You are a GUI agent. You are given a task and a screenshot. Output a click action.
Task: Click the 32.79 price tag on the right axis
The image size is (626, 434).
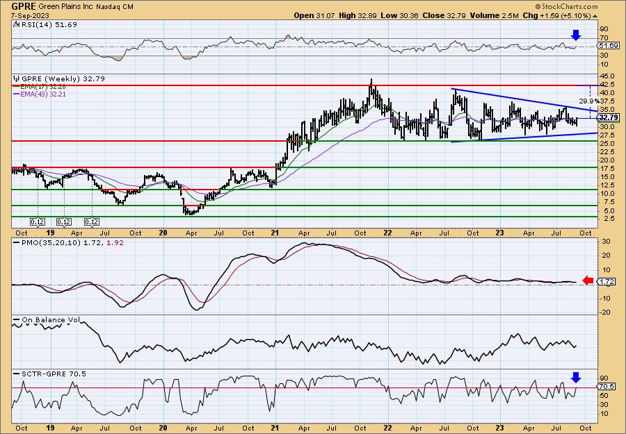pyautogui.click(x=609, y=117)
